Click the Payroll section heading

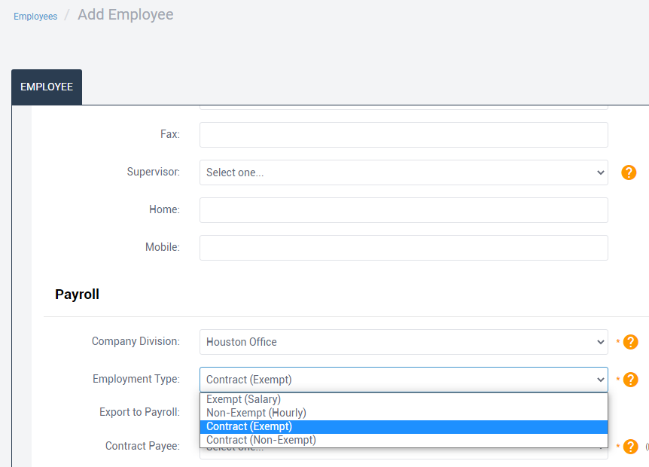coord(77,295)
